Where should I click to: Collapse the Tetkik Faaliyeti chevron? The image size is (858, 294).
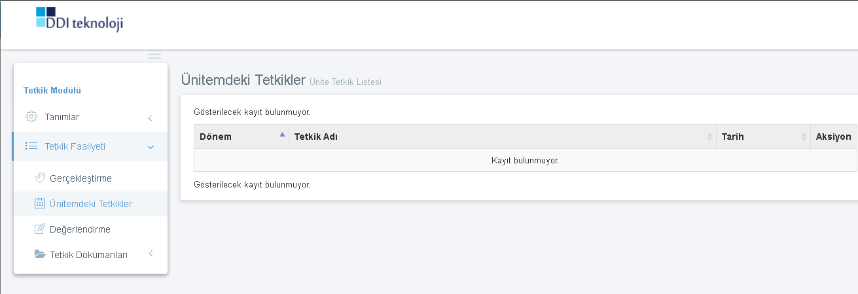pyautogui.click(x=151, y=148)
